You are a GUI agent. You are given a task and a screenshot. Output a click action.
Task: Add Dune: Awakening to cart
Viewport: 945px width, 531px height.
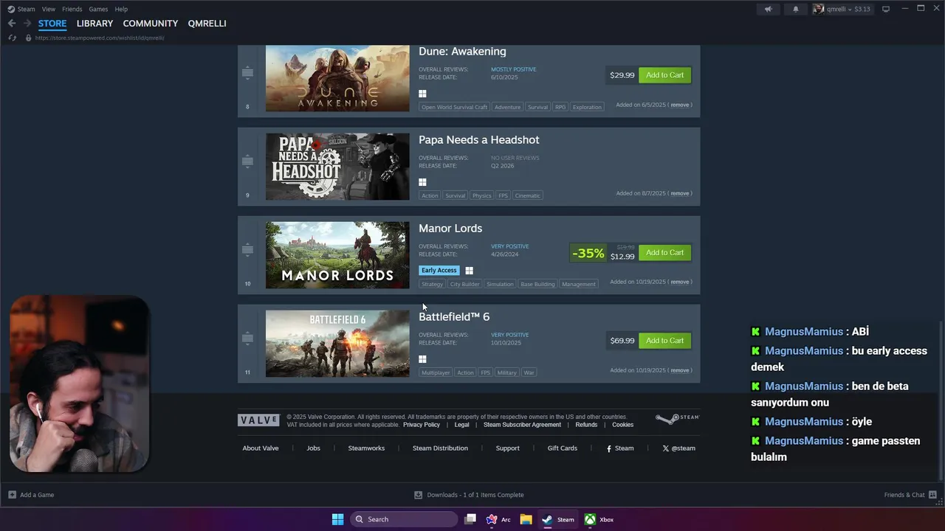664,75
